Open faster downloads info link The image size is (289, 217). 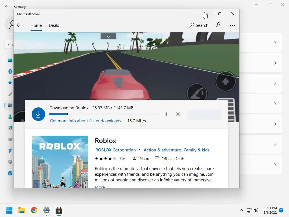click(x=86, y=121)
